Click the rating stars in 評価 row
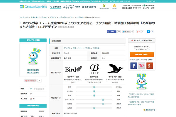This screenshot has width=176, height=117. [39, 89]
